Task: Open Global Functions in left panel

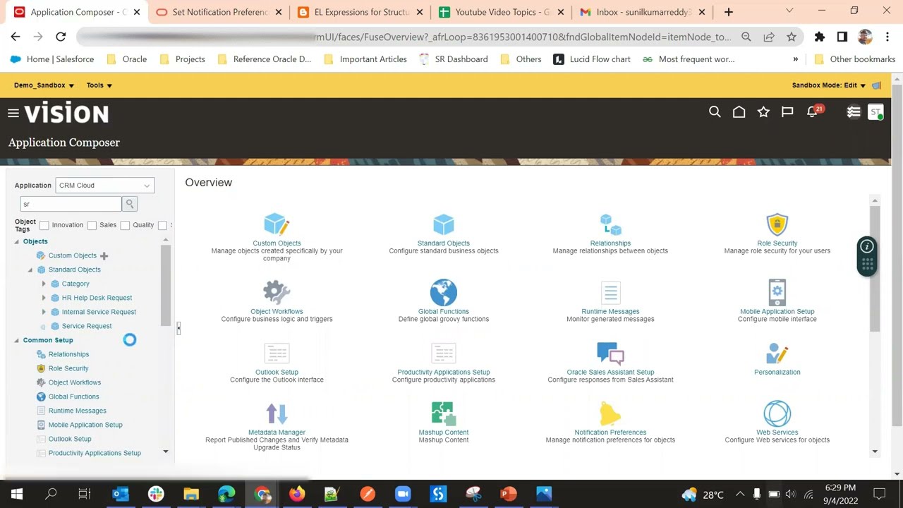Action: click(x=73, y=397)
